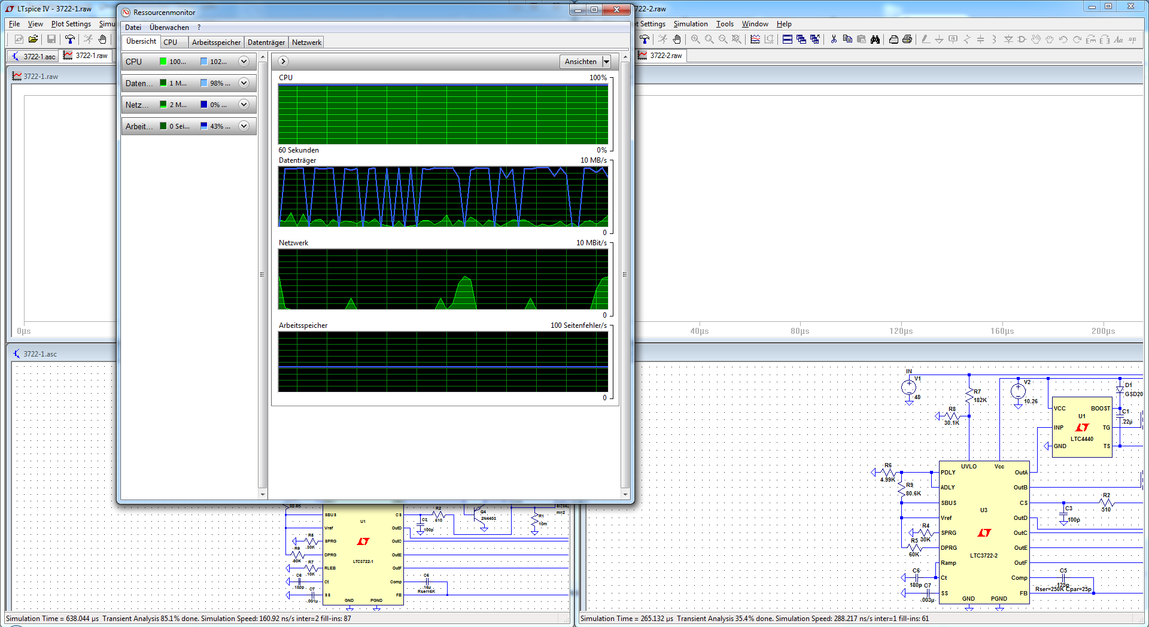Open the Plot Settings menu, left window
The width and height of the screenshot is (1149, 627).
coord(71,24)
